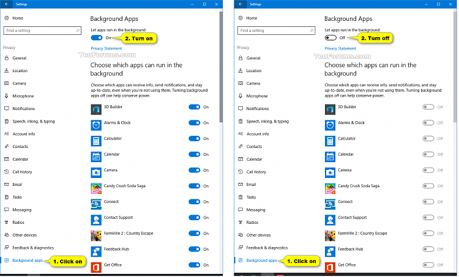Select Tasks in the right window's sidebar
The image size is (459, 277).
click(251, 197)
